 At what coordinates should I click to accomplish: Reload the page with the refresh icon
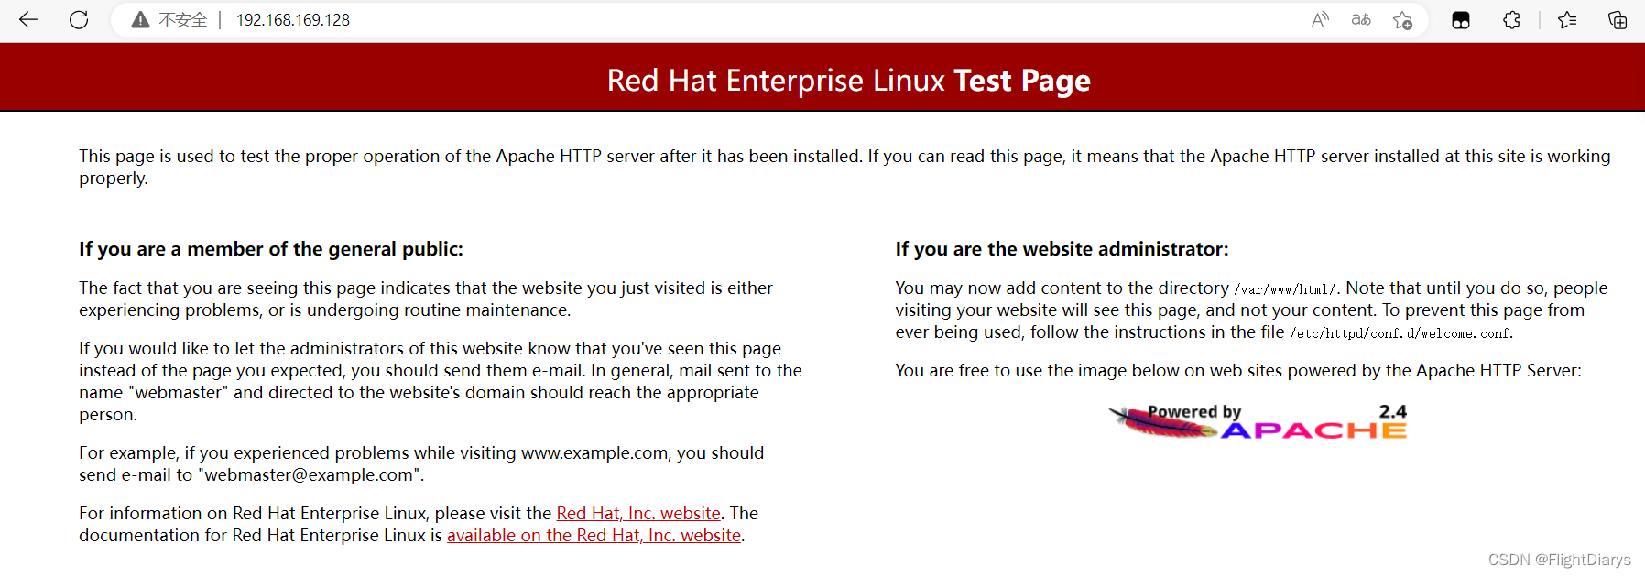click(79, 19)
